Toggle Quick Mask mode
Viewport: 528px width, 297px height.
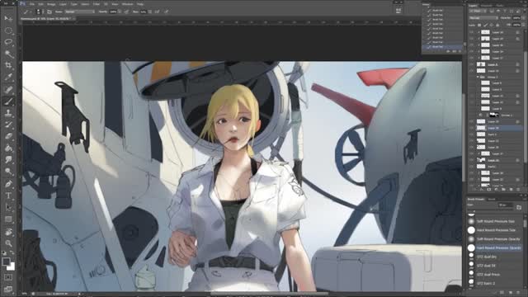point(8,277)
